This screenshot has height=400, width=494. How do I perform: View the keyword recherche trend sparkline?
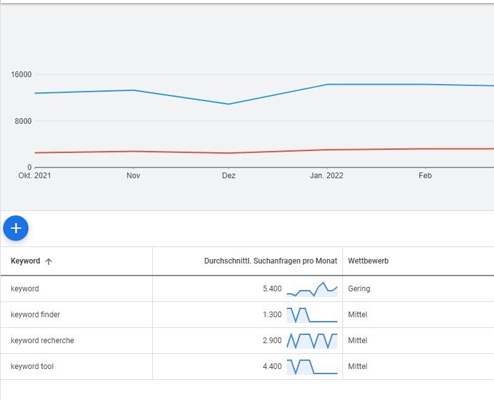pos(312,341)
